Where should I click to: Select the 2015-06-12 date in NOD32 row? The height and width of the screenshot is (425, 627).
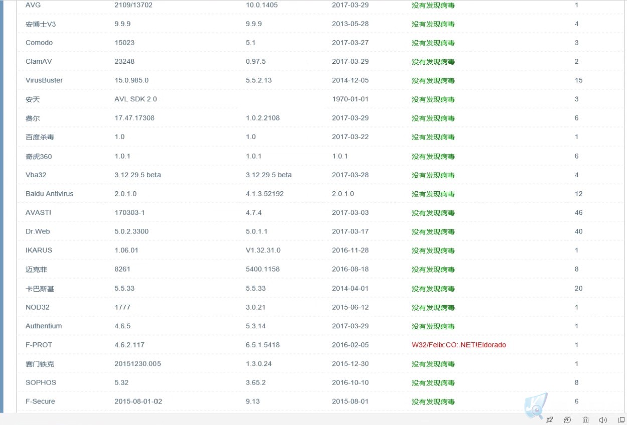pyautogui.click(x=350, y=307)
